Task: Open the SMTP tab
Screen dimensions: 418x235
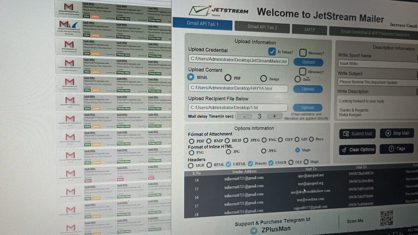Action: click(309, 30)
